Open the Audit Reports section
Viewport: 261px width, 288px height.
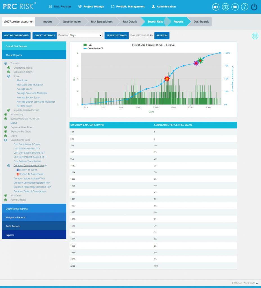[x=34, y=226]
